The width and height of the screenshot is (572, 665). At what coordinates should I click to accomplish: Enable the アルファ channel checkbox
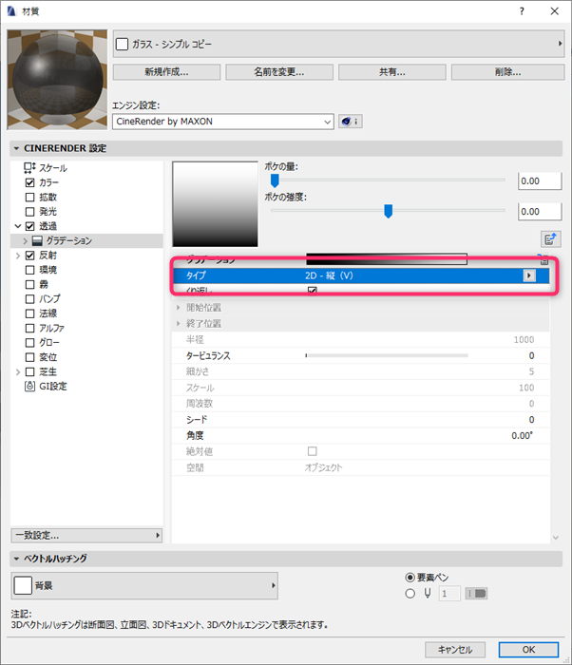tap(29, 329)
